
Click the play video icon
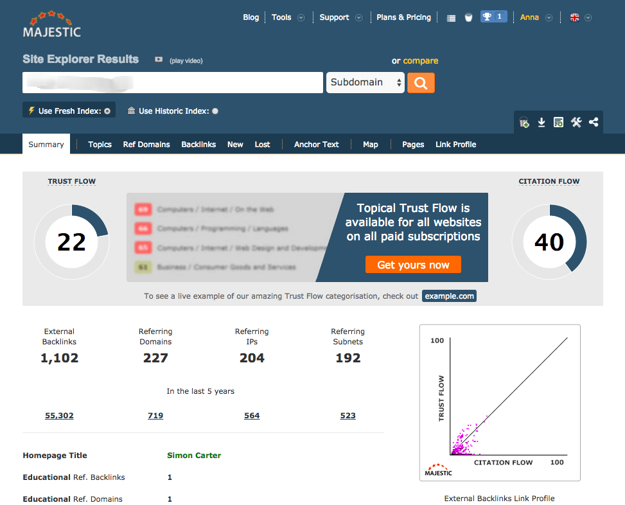pos(159,59)
